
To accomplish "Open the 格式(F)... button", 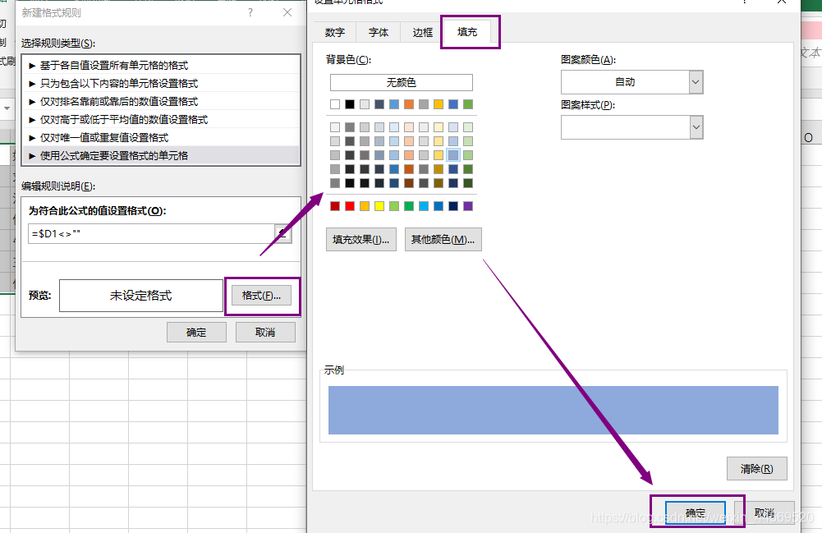I will 261,296.
